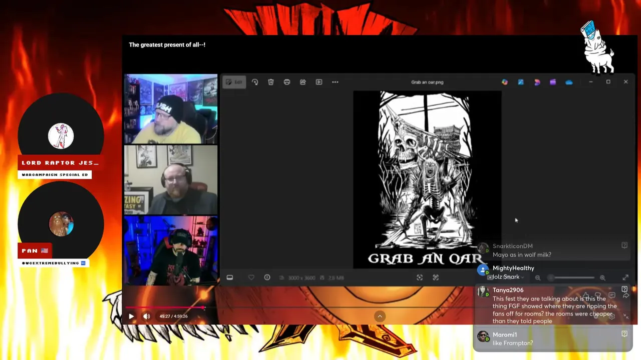Click the Edit button in Photos toolbar

point(234,82)
